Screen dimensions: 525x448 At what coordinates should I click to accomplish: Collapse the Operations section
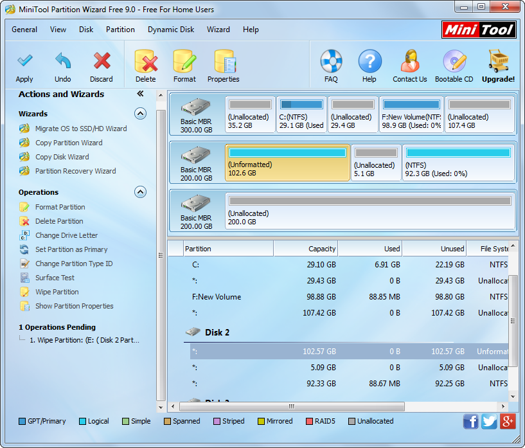140,192
